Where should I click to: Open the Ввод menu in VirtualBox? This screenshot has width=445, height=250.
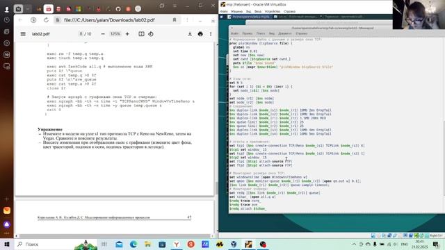tap(258, 11)
